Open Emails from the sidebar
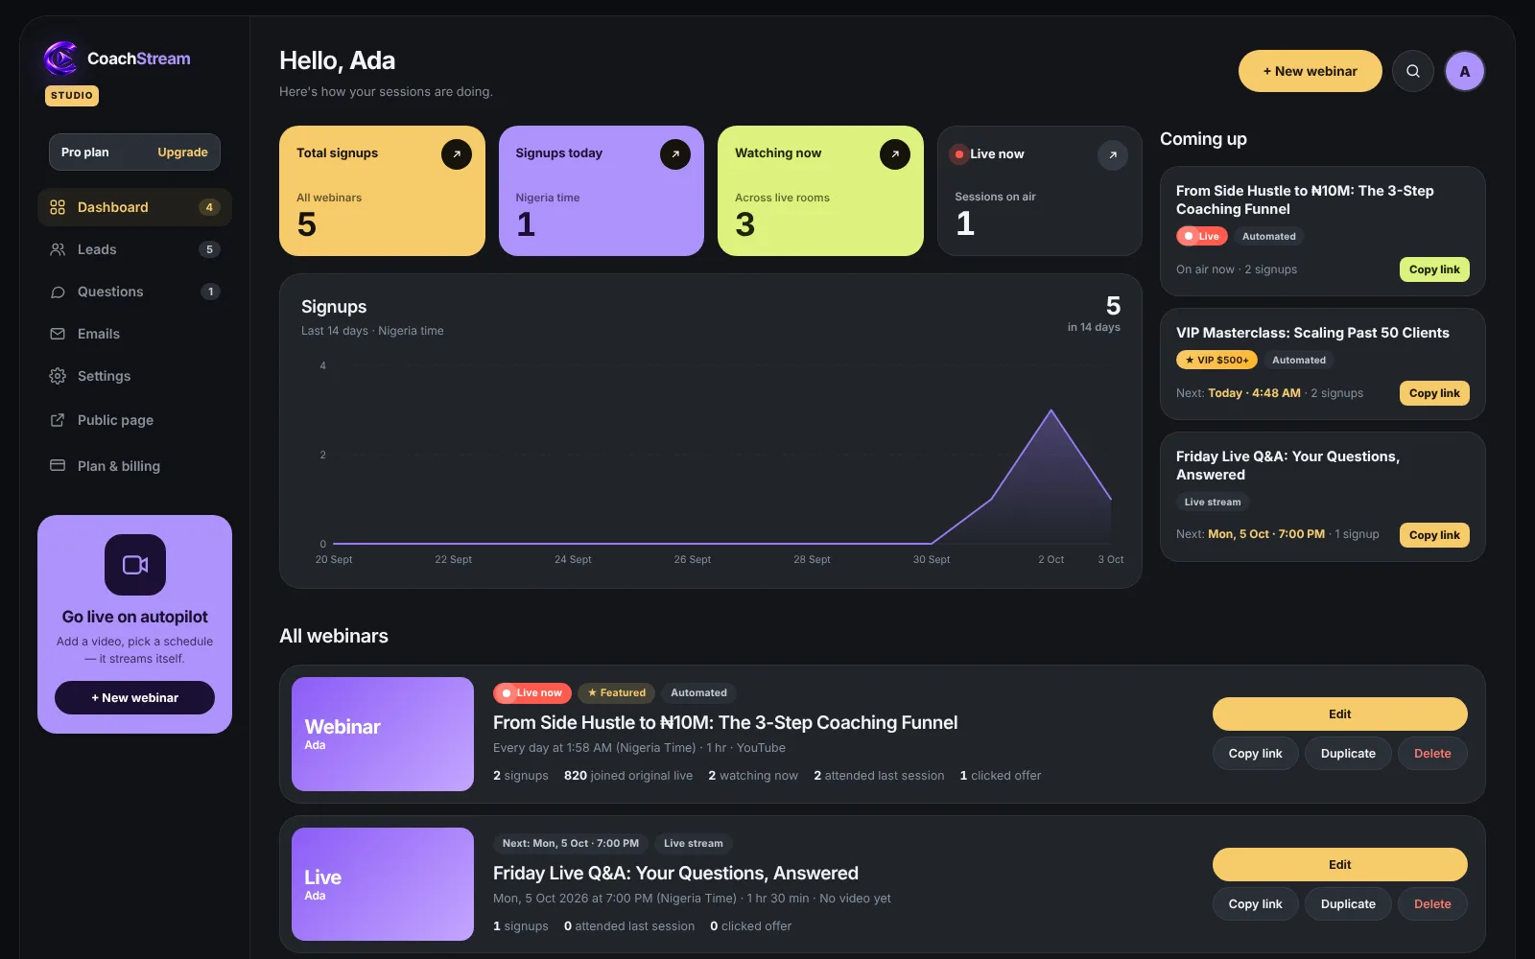This screenshot has height=959, width=1535. coord(134,334)
